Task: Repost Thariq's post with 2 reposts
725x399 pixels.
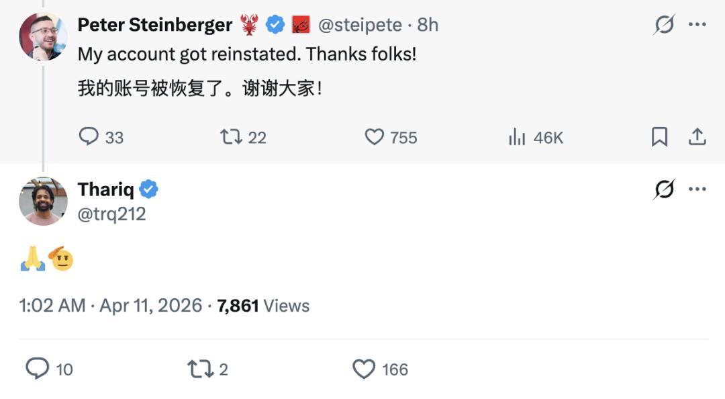Action: 199,369
